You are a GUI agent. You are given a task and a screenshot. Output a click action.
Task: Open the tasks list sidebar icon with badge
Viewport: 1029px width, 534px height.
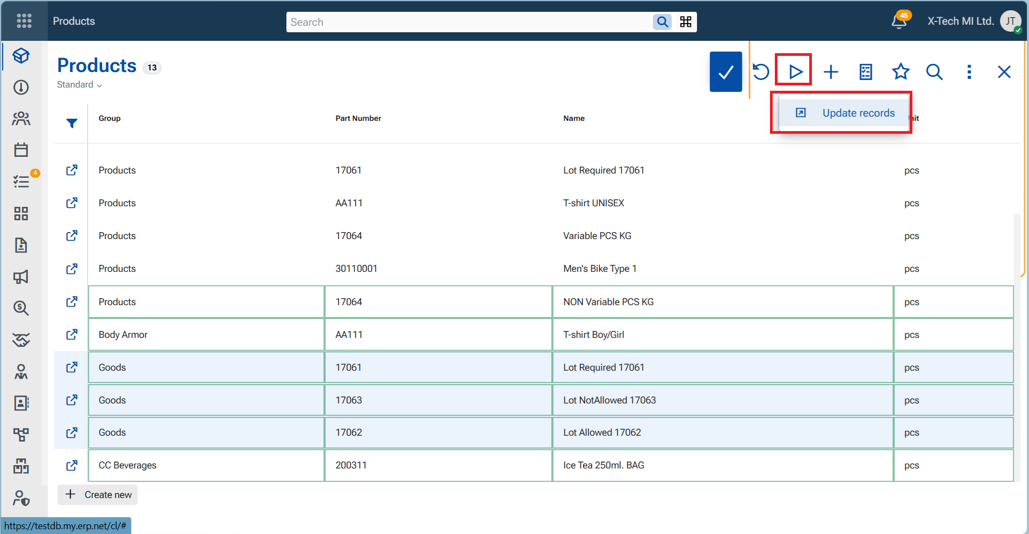pos(21,181)
